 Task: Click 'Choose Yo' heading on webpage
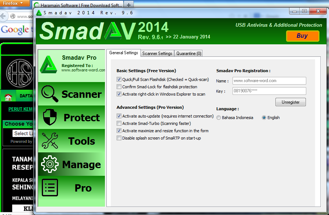tap(19, 124)
